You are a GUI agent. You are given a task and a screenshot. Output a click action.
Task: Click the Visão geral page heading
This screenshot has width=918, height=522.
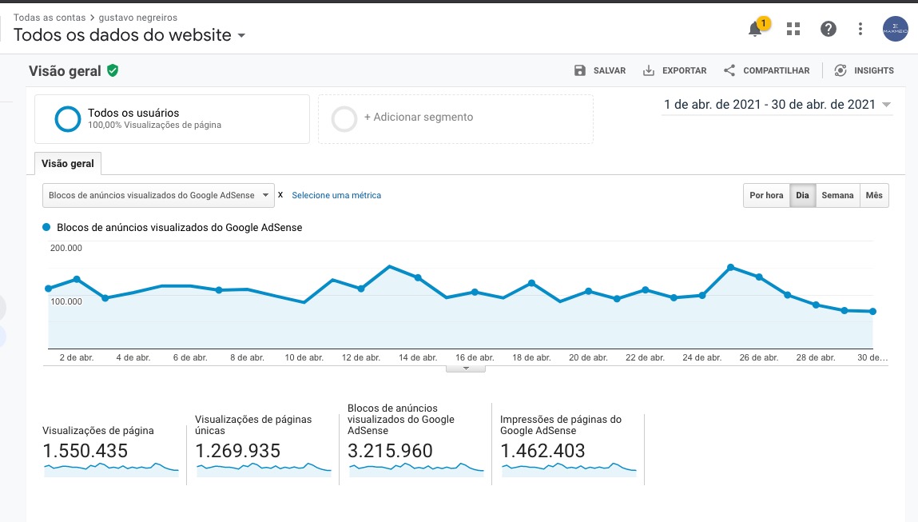tap(65, 71)
